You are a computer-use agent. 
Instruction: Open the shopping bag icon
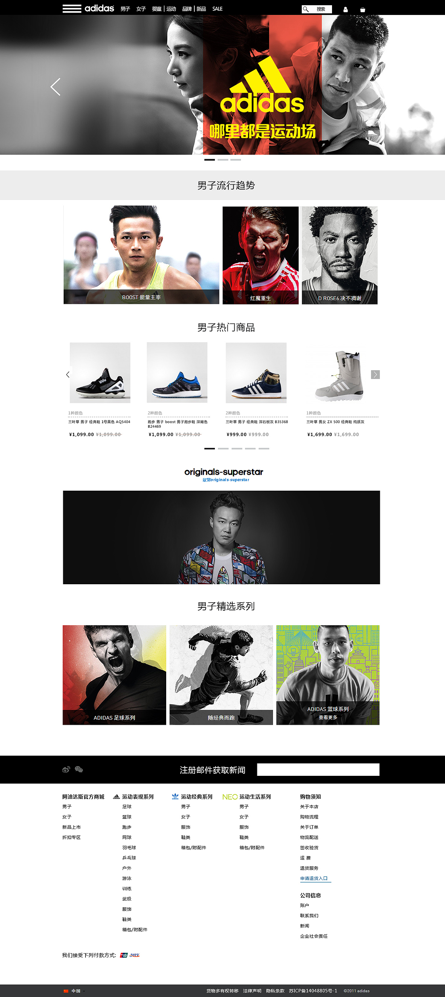(x=363, y=9)
